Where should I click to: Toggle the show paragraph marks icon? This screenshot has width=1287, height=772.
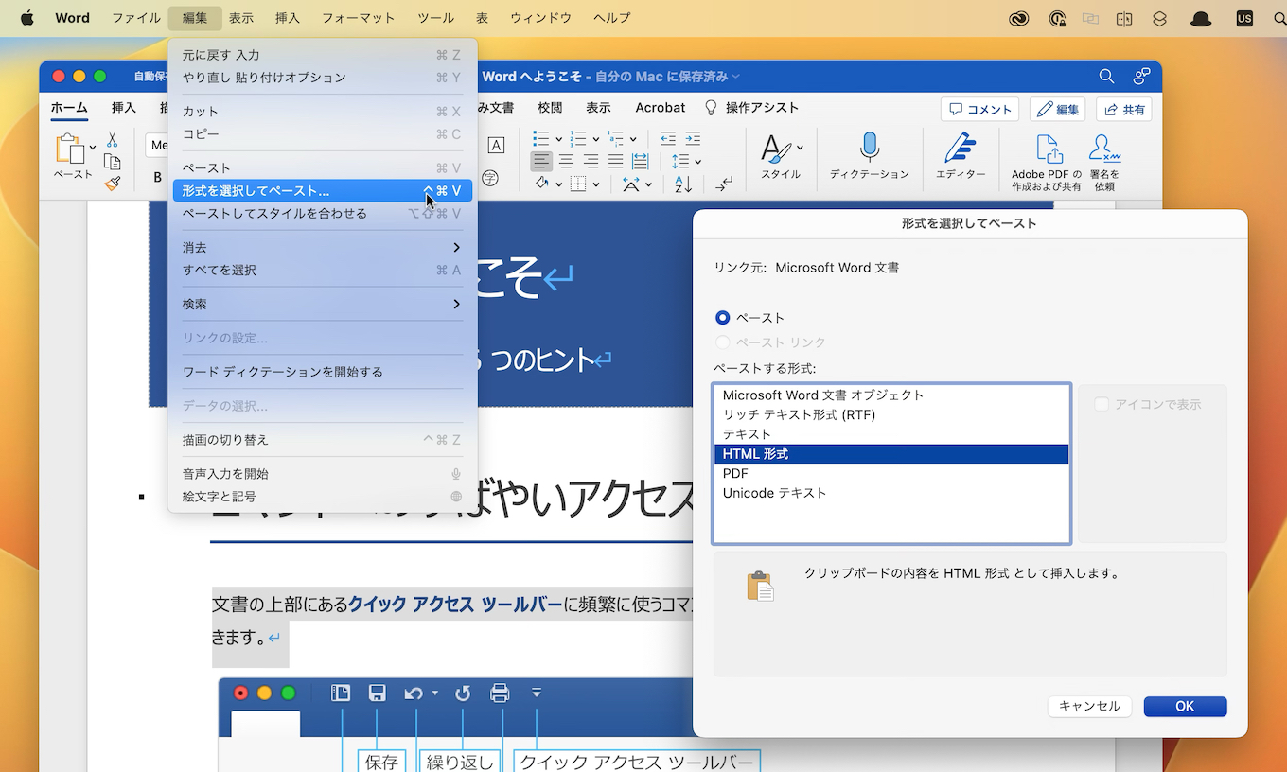click(x=724, y=184)
